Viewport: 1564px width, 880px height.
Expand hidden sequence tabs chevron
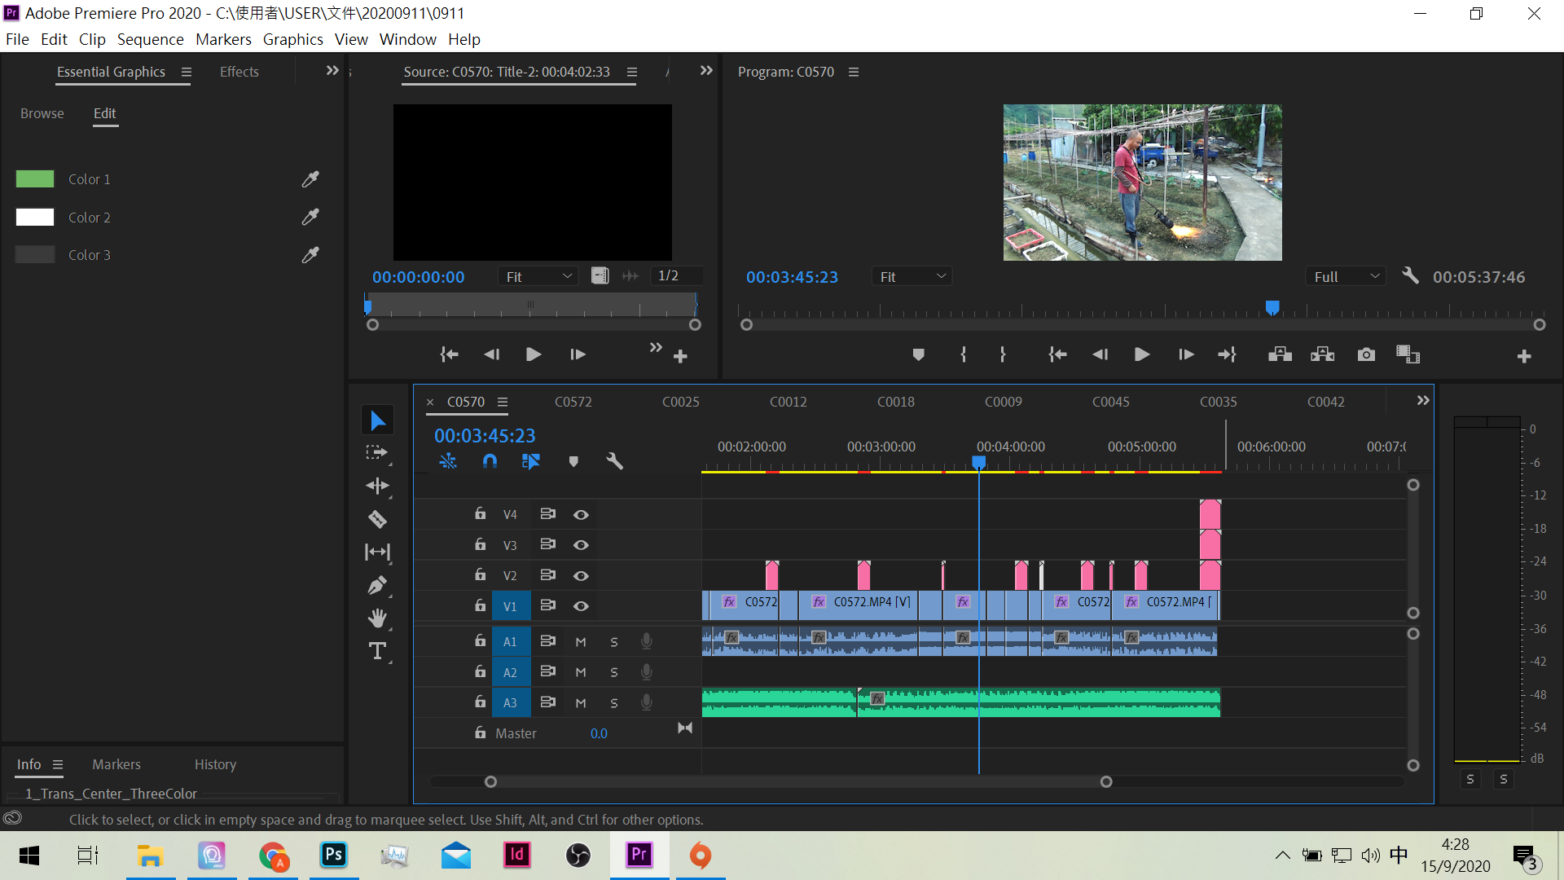tap(1422, 401)
